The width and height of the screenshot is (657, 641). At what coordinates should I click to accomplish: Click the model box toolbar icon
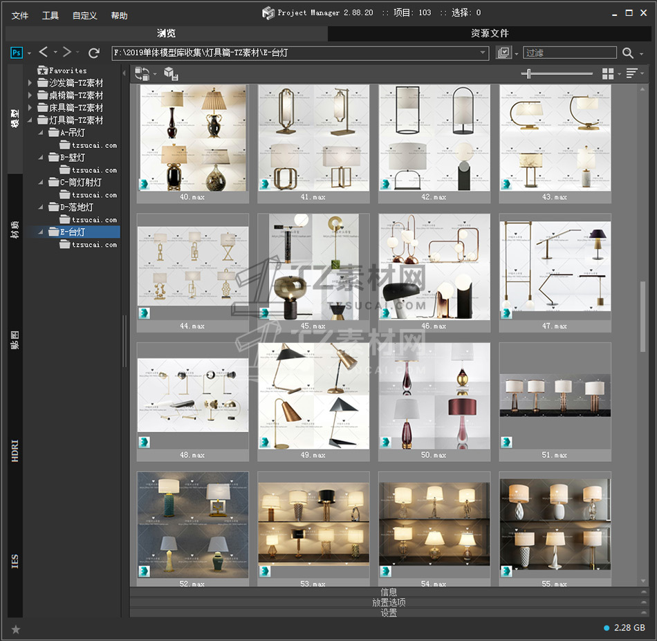pyautogui.click(x=171, y=73)
